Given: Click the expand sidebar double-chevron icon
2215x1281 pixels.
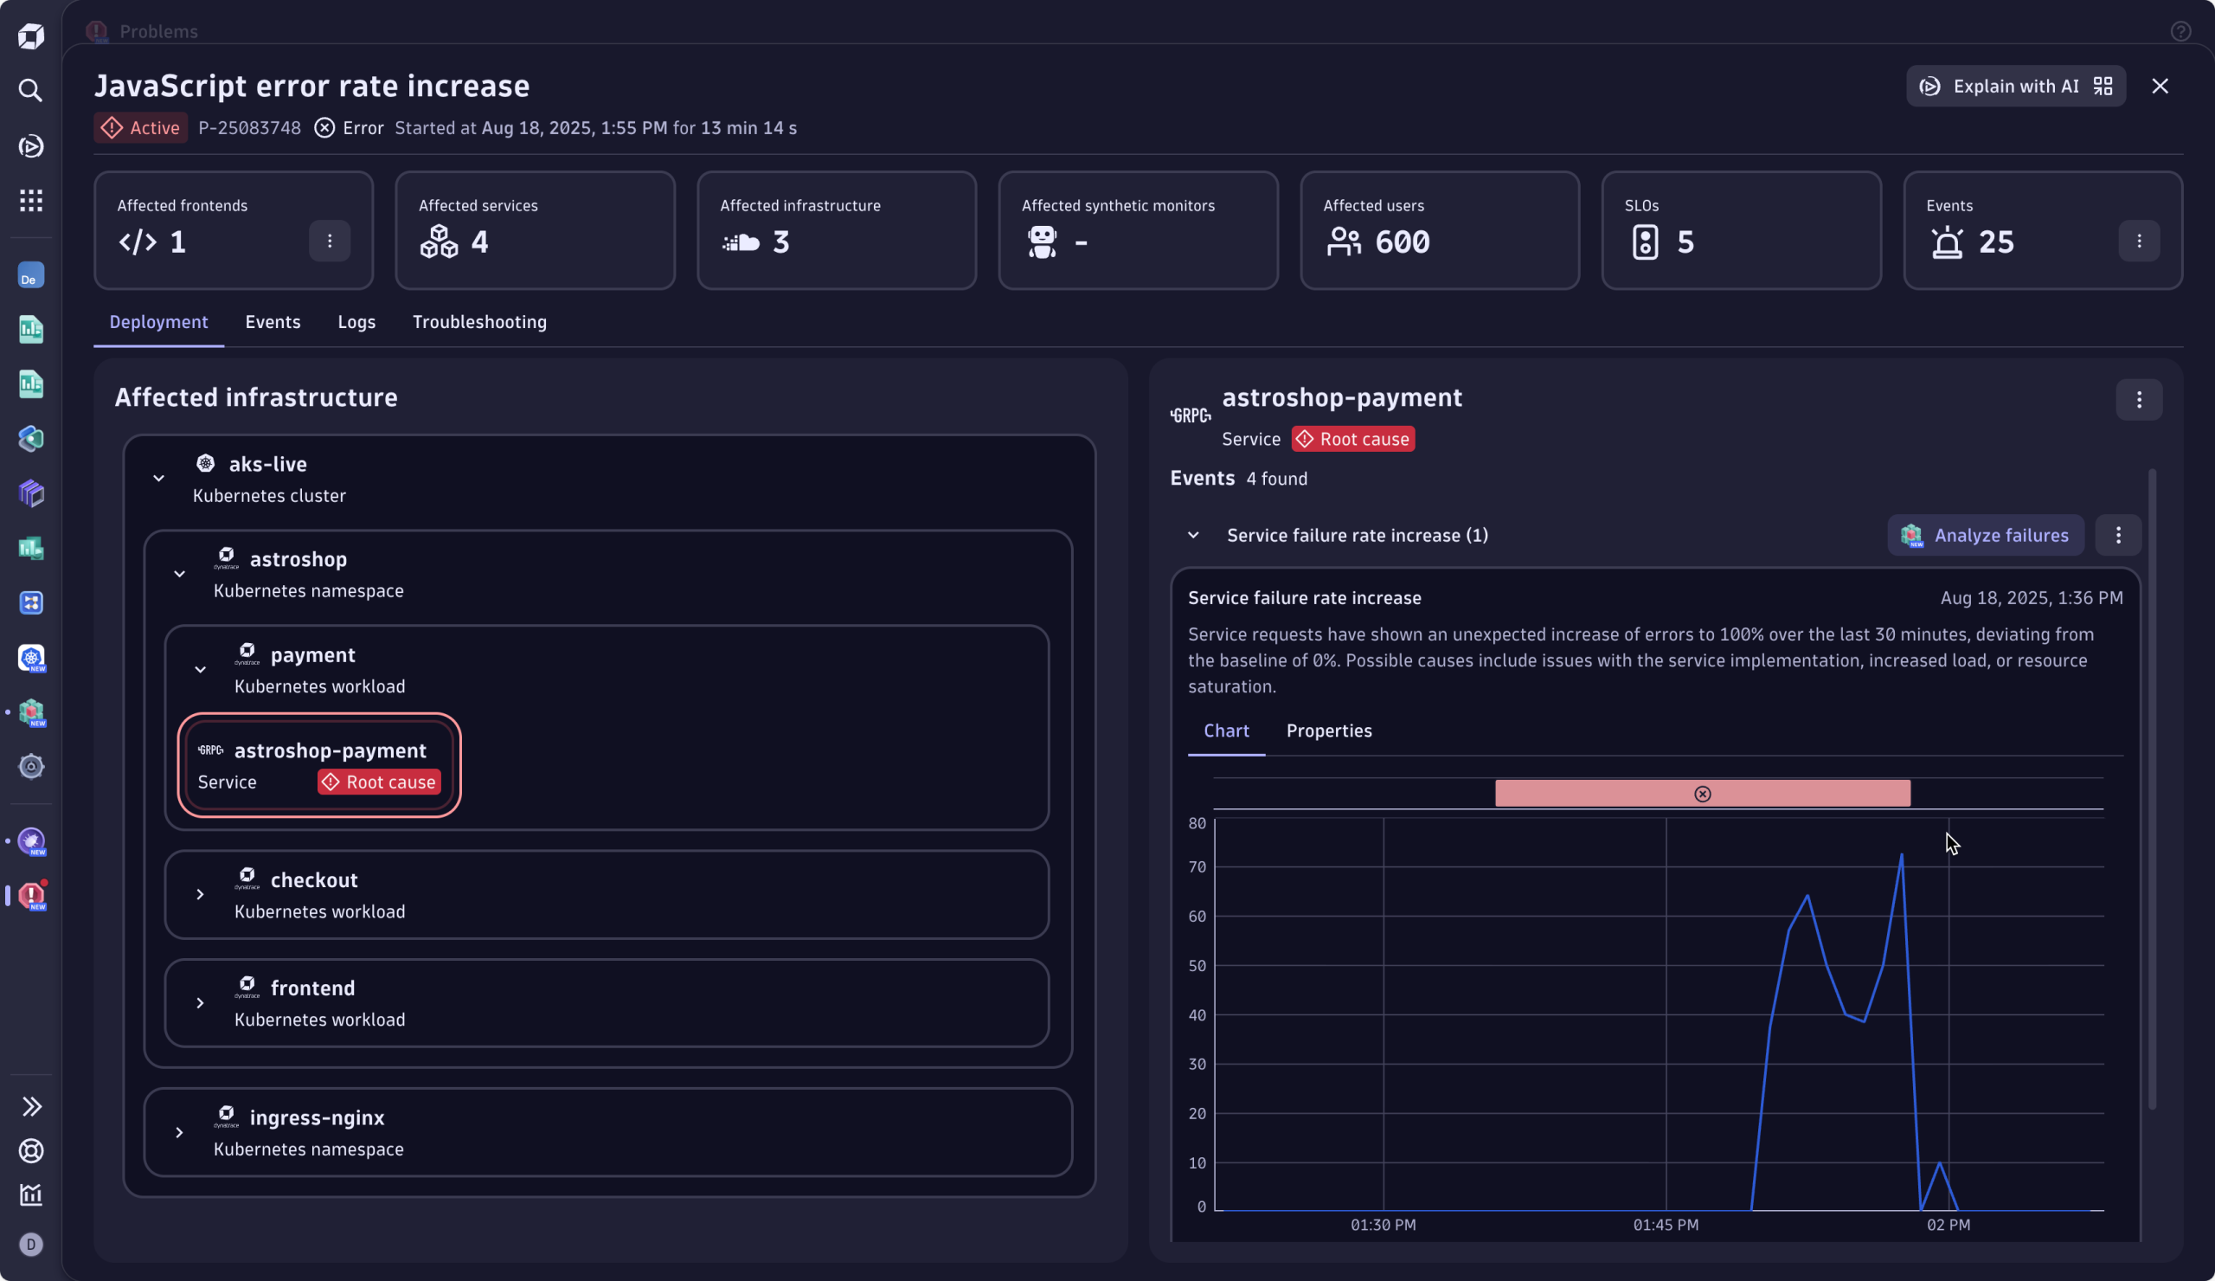Looking at the screenshot, I should point(32,1106).
